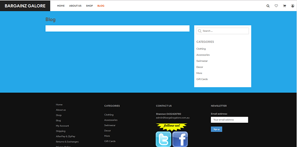The width and height of the screenshot is (297, 147).
Task: Click the admin@bargainzgalore.com.au email address
Action: tap(173, 118)
